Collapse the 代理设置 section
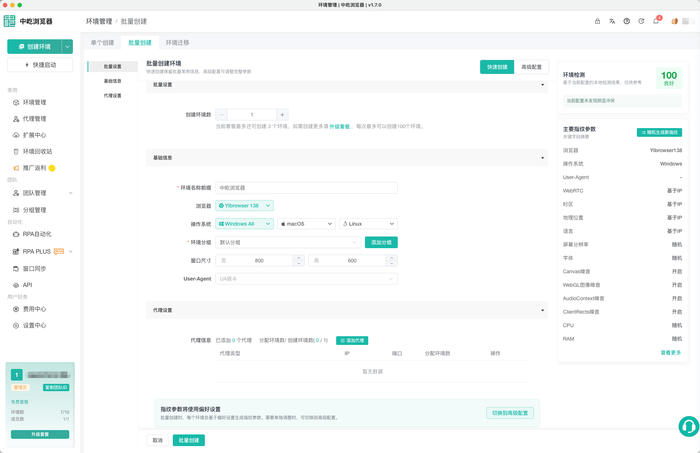This screenshot has width=700, height=453. [542, 310]
